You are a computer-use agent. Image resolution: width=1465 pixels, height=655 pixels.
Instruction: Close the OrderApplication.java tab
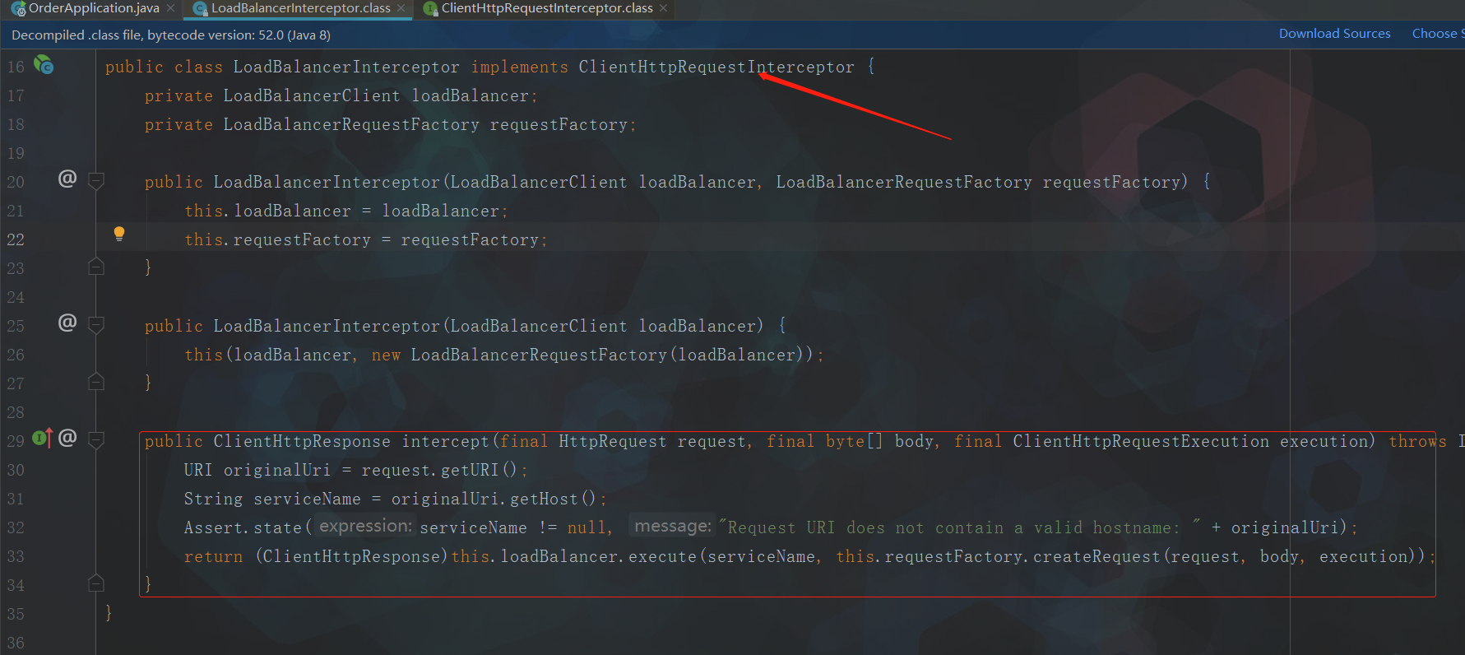pos(170,8)
